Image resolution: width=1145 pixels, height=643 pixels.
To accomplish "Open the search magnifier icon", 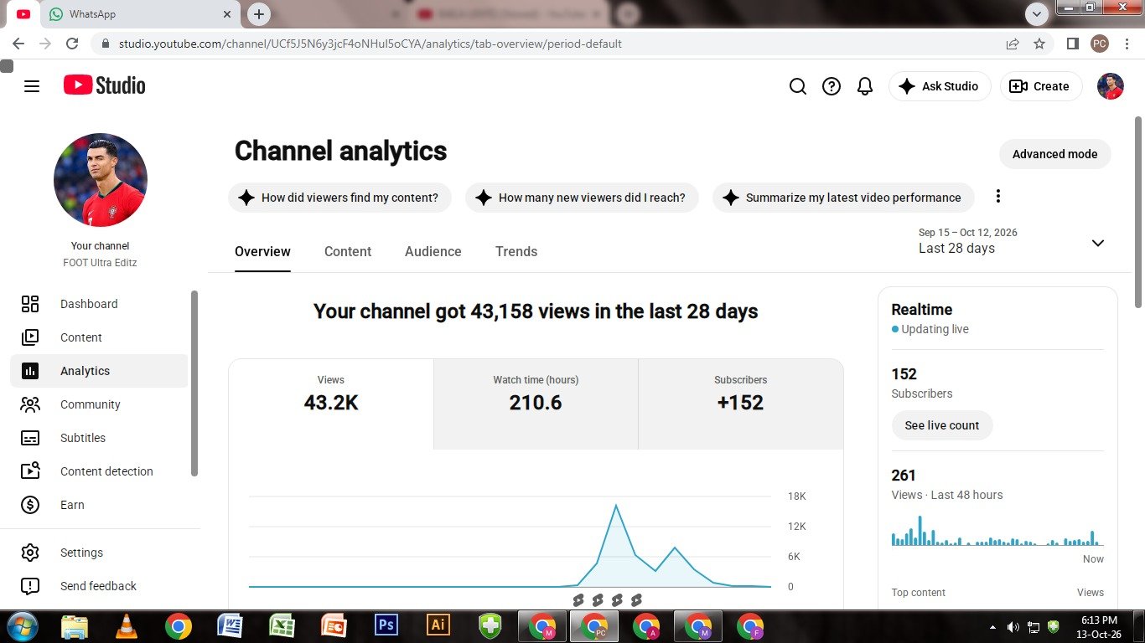I will [798, 86].
